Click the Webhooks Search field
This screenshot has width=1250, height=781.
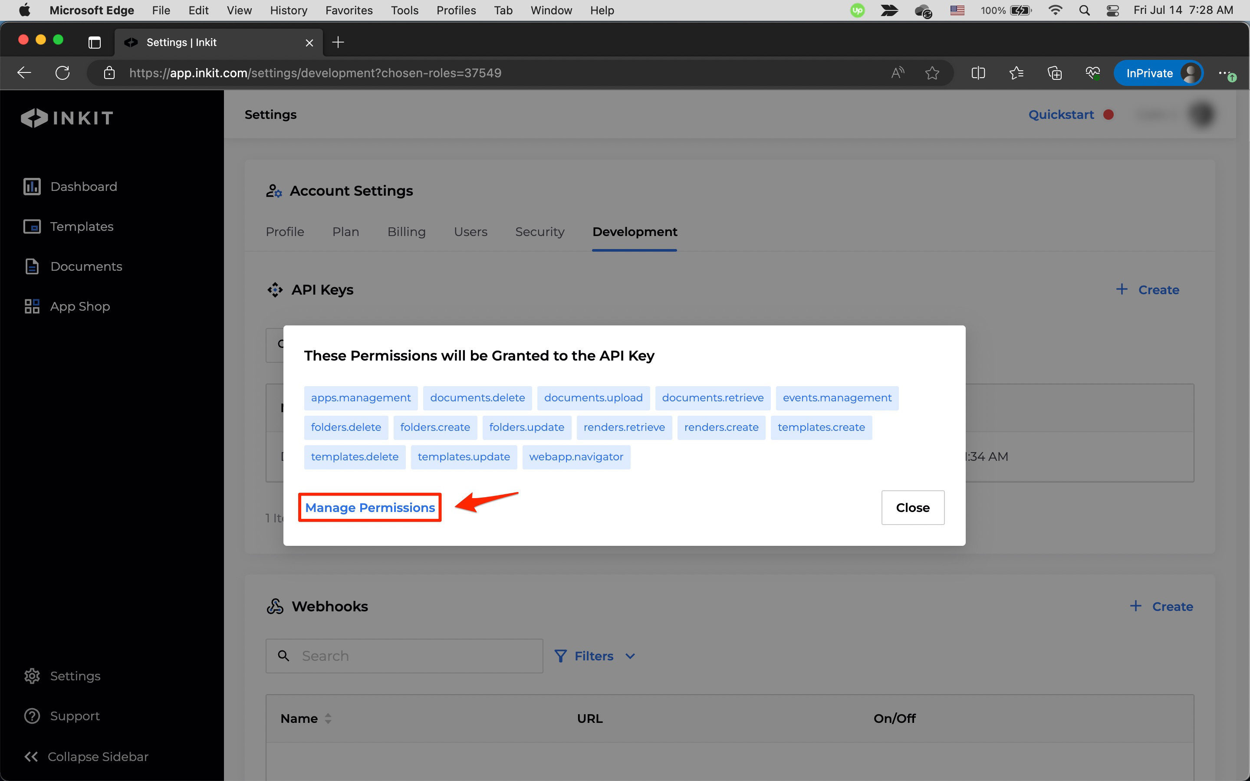(405, 656)
